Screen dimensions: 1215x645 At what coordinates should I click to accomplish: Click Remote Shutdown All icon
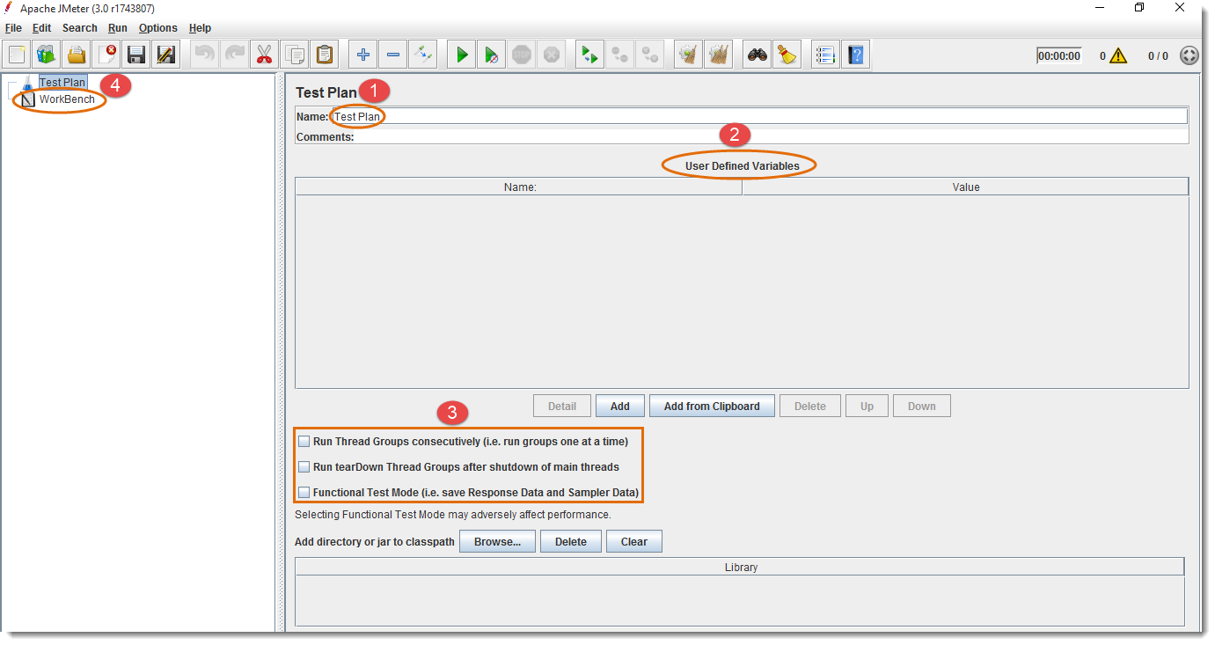[650, 55]
